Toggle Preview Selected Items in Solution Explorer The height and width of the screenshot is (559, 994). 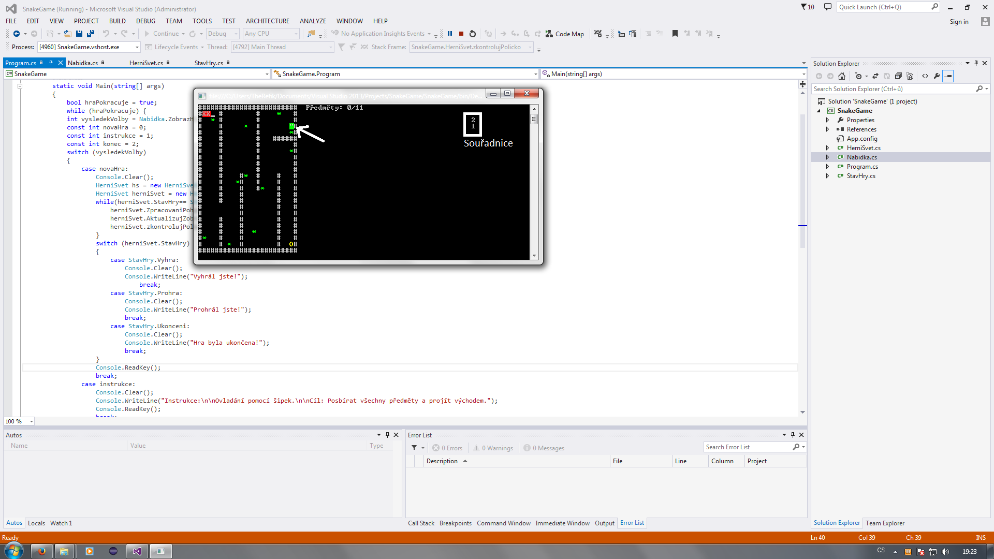pos(948,76)
